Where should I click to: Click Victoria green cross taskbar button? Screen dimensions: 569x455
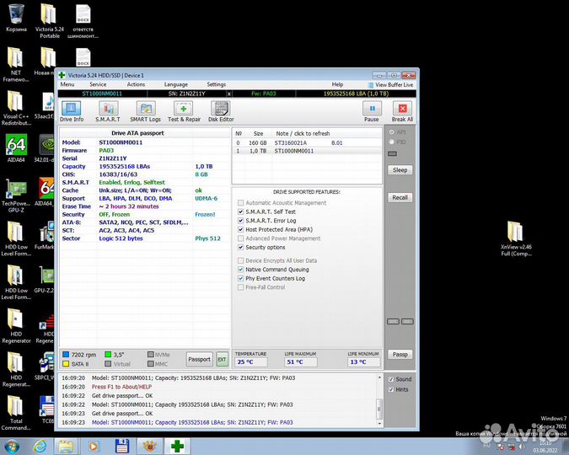pyautogui.click(x=178, y=447)
